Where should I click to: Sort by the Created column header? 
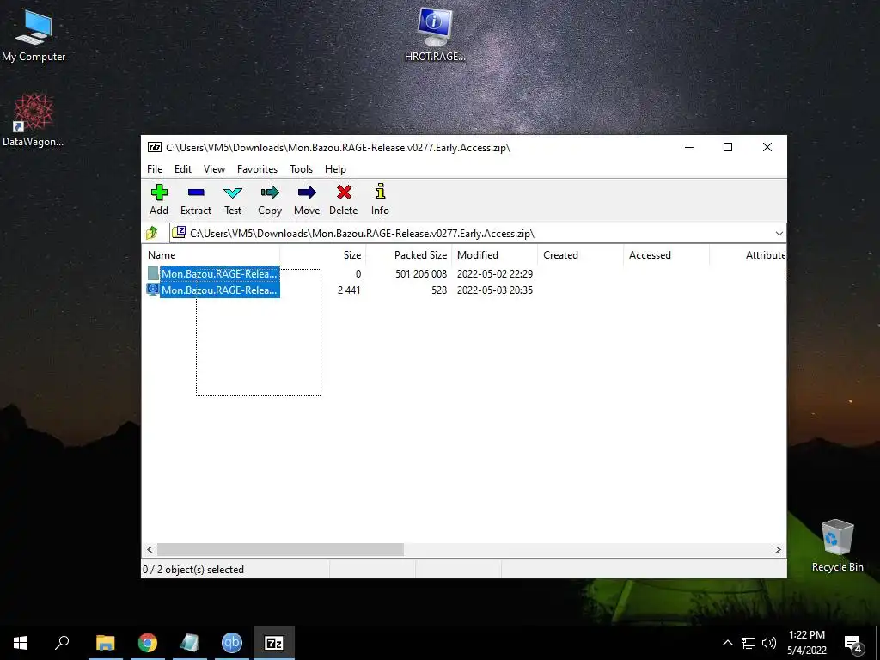coord(580,254)
